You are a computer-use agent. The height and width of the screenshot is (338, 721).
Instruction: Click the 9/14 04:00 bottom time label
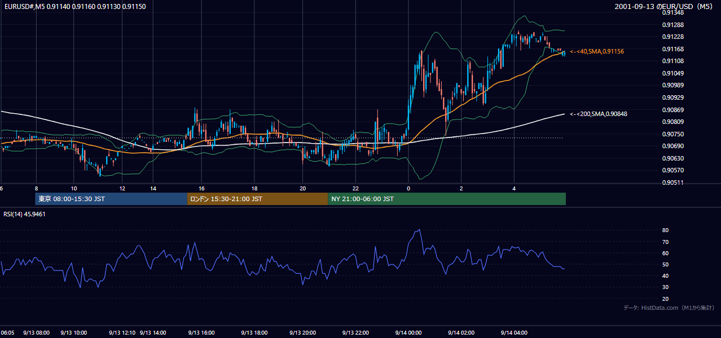tap(514, 333)
